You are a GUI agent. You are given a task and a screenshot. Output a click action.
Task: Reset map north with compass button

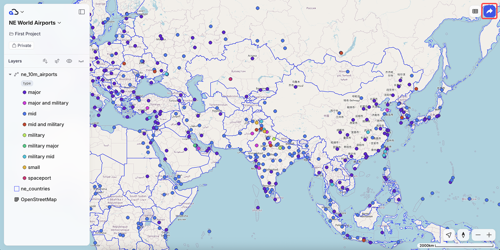tap(463, 235)
